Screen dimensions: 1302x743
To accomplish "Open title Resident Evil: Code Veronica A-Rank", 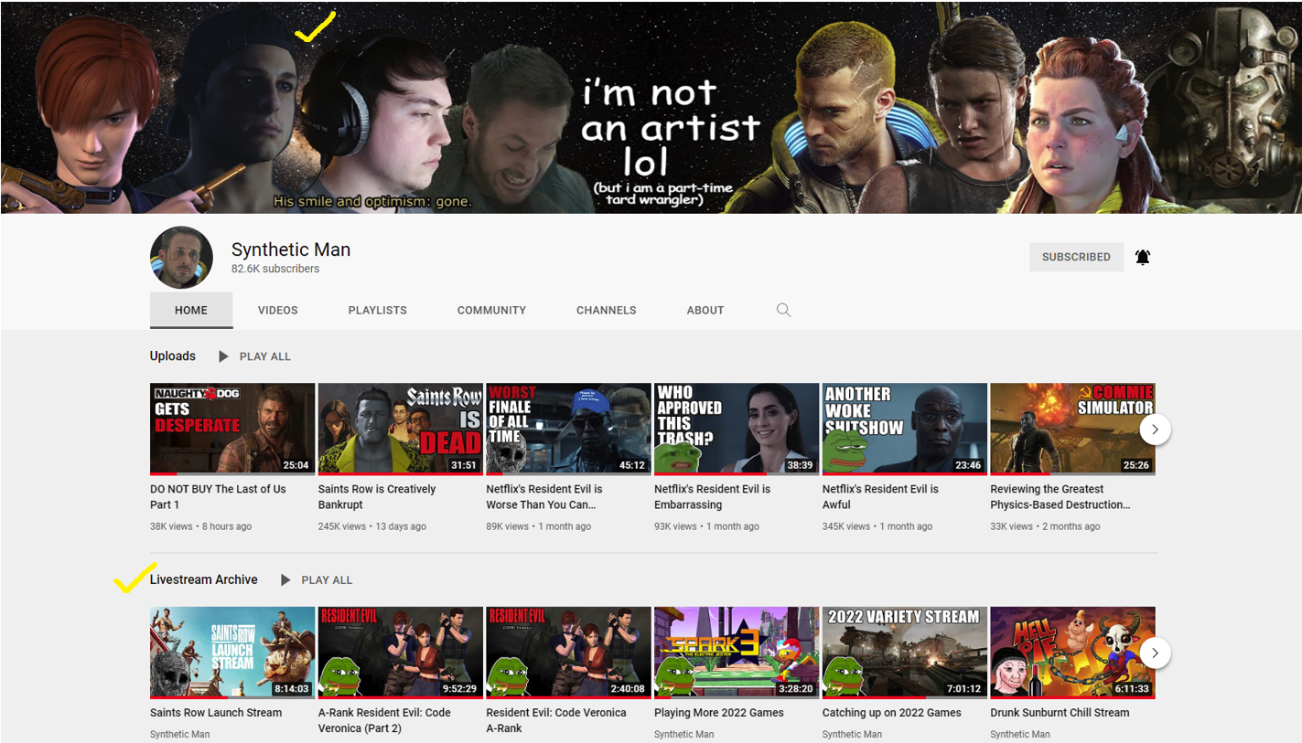I will [556, 720].
